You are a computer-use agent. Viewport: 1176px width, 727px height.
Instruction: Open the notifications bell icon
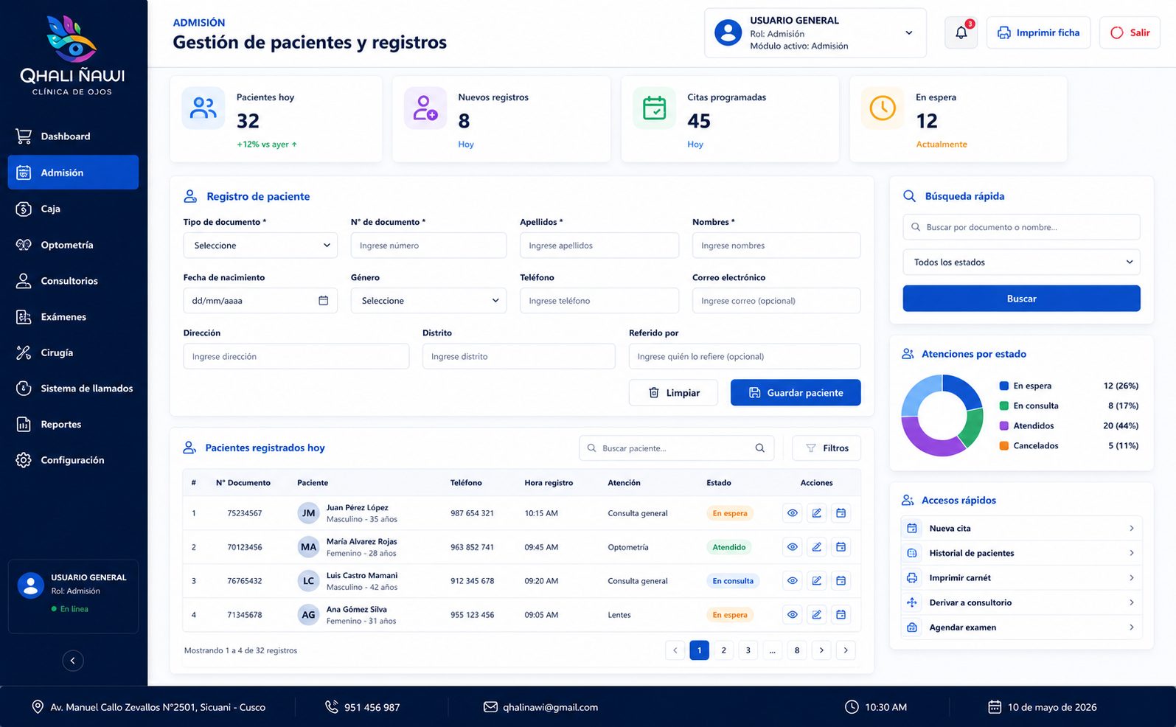pos(961,32)
